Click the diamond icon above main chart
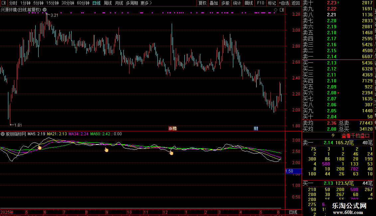 (x=276, y=10)
